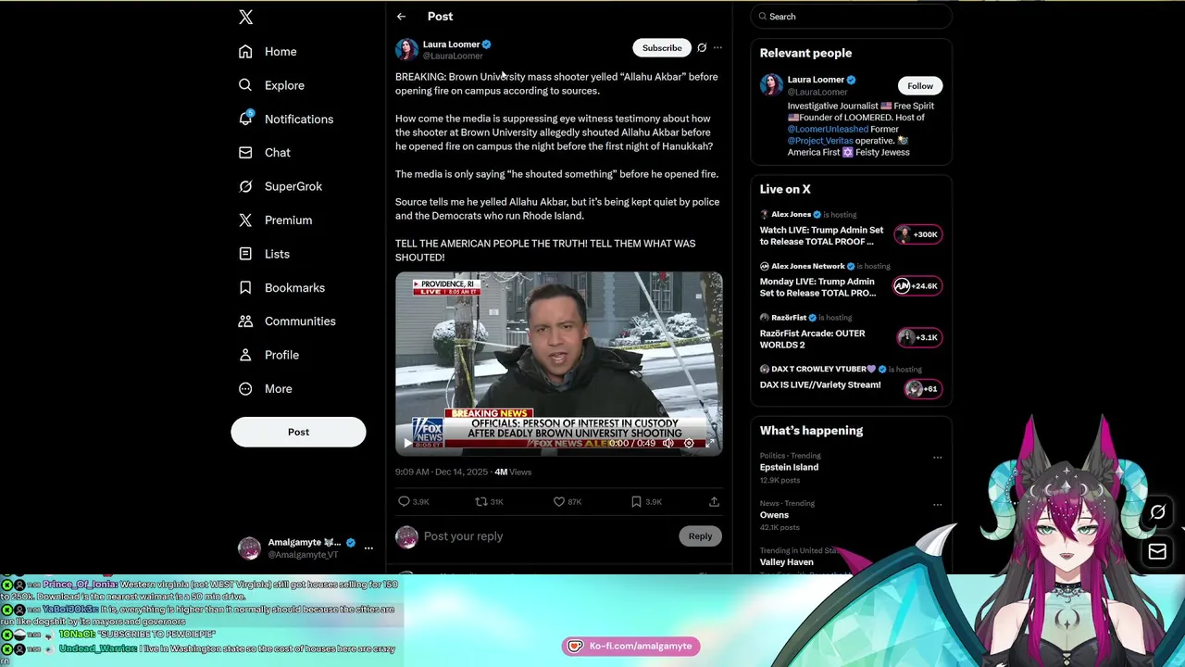
Task: Click the Subscribe button
Action: pyautogui.click(x=662, y=48)
